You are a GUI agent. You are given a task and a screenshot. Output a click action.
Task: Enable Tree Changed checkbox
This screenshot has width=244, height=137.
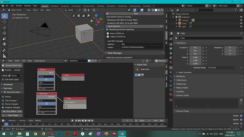[3, 101]
